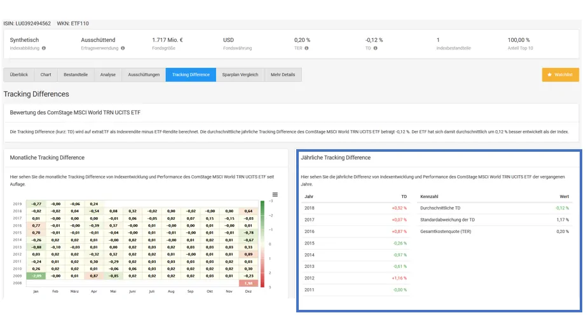Click the Jährliche Tracking Difference heading
Image resolution: width=588 pixels, height=320 pixels.
pos(336,157)
